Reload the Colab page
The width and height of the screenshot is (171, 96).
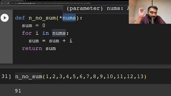[x=8, y=3]
